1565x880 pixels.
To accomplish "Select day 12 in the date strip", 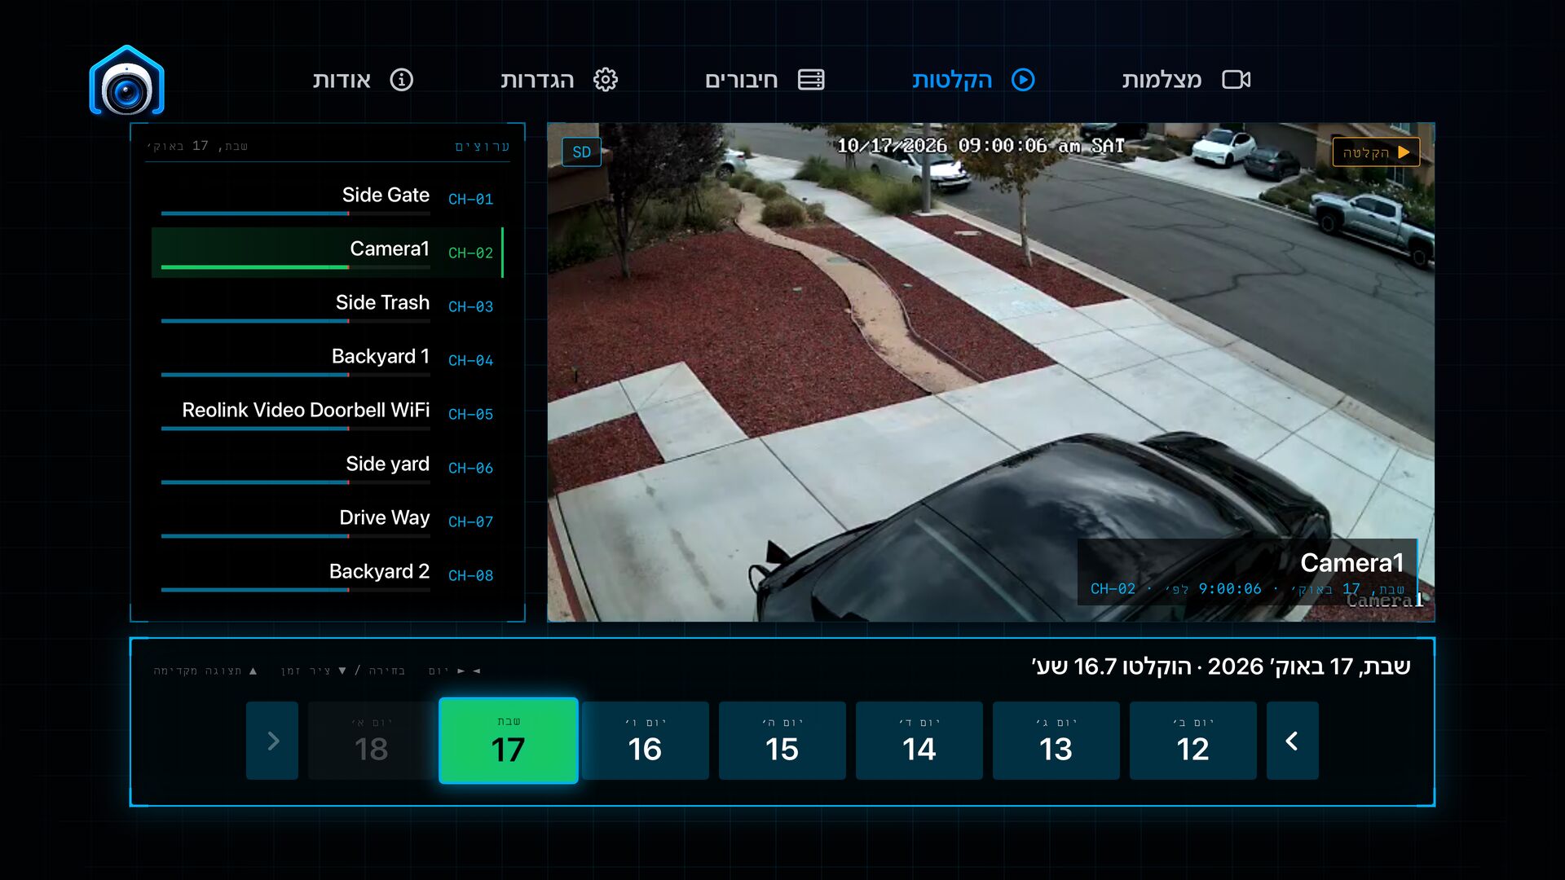I will coord(1192,741).
